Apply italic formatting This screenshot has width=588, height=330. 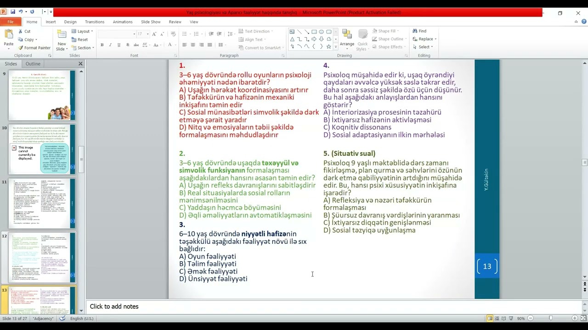tap(110, 45)
